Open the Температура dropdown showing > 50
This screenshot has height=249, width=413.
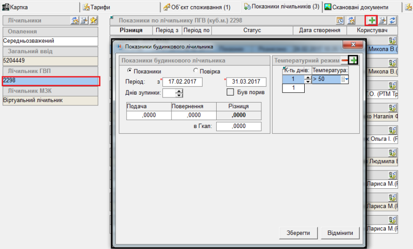point(346,79)
